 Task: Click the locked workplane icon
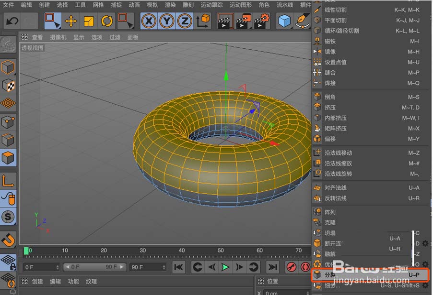(x=8, y=262)
